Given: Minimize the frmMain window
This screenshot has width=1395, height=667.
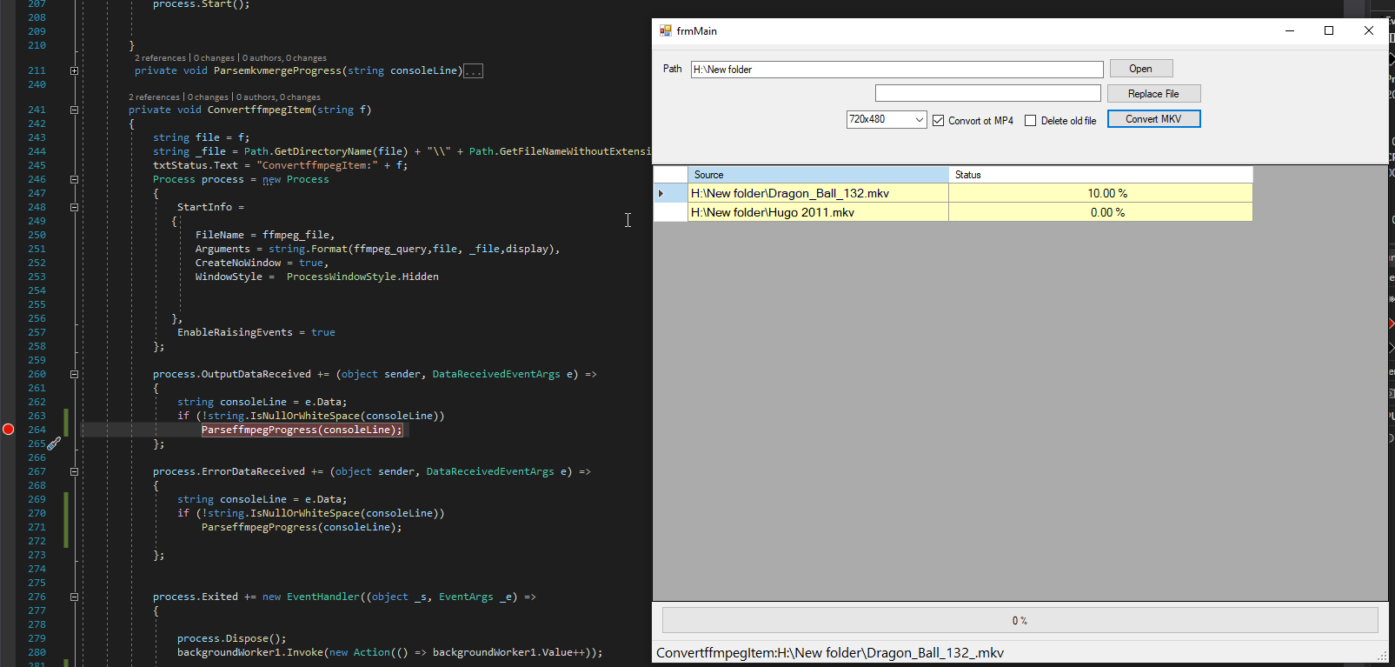Looking at the screenshot, I should tap(1290, 30).
